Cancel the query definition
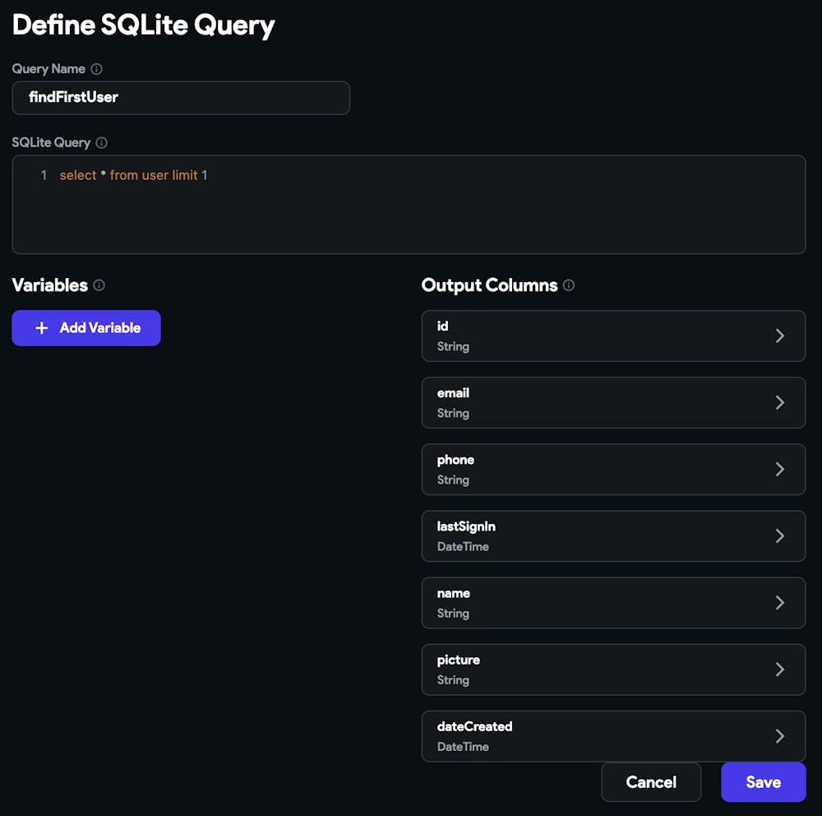 coord(651,781)
